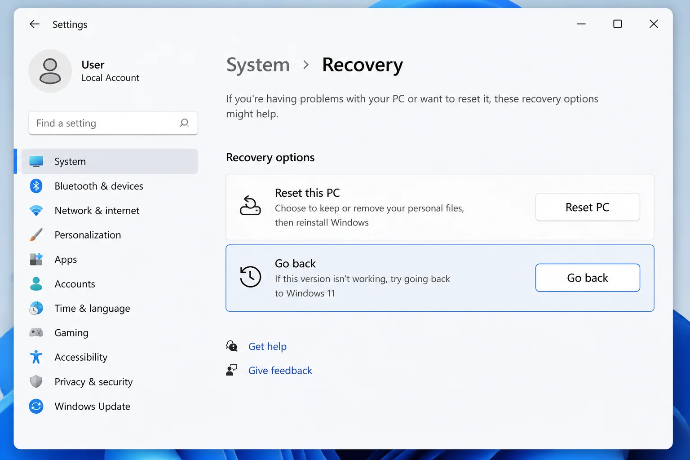Minimize the Settings window
This screenshot has width=690, height=460.
(581, 24)
